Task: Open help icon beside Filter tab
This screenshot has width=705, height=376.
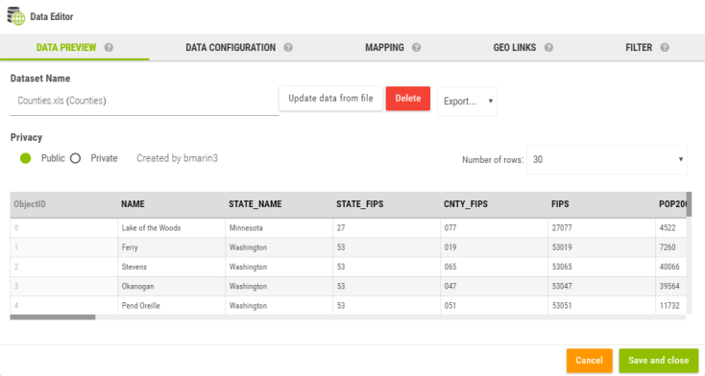Action: click(x=665, y=47)
